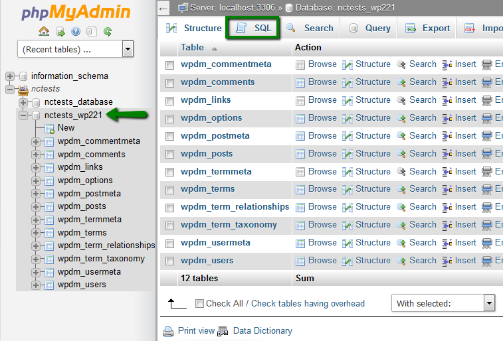Select the wpdm_options row checkbox
Viewport: 503px width, 341px height.
pyautogui.click(x=169, y=119)
